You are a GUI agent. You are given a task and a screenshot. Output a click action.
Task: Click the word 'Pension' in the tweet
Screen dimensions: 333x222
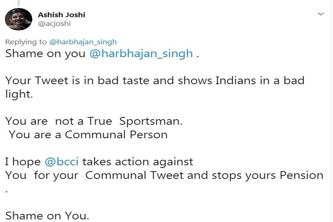[300, 176]
